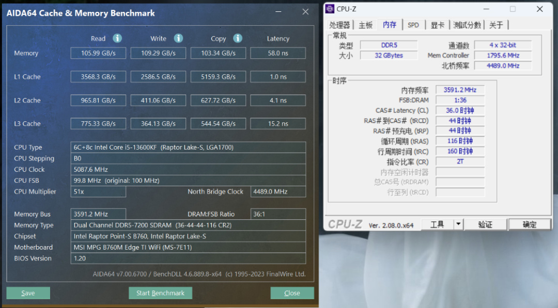Open the 显卡 tab in CPU-Z
Image resolution: width=558 pixels, height=308 pixels.
pyautogui.click(x=438, y=25)
